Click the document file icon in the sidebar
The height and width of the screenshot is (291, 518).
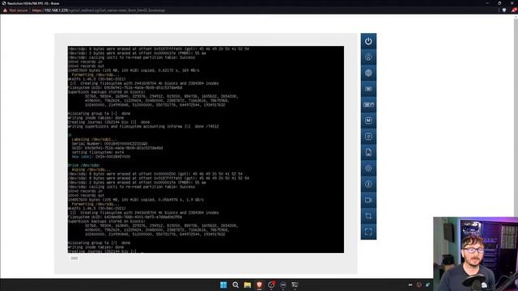(x=368, y=153)
